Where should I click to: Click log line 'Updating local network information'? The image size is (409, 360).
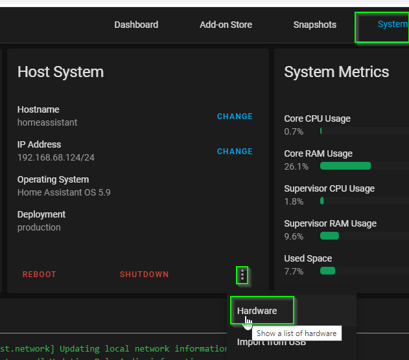(143, 348)
